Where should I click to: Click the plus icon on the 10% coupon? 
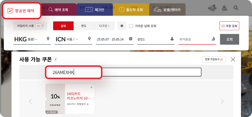point(91,87)
